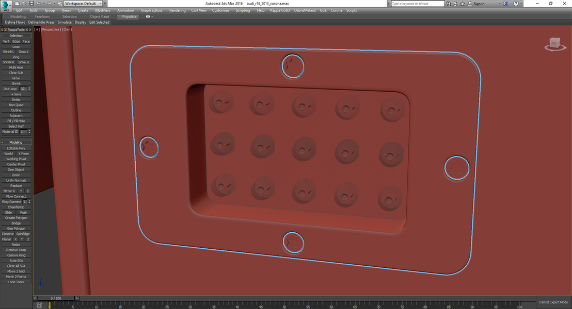The width and height of the screenshot is (572, 309).
Task: Open the 3ds Max application menu logo
Action: (6, 6)
